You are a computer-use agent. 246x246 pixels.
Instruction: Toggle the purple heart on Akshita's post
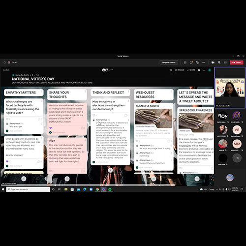7,161
